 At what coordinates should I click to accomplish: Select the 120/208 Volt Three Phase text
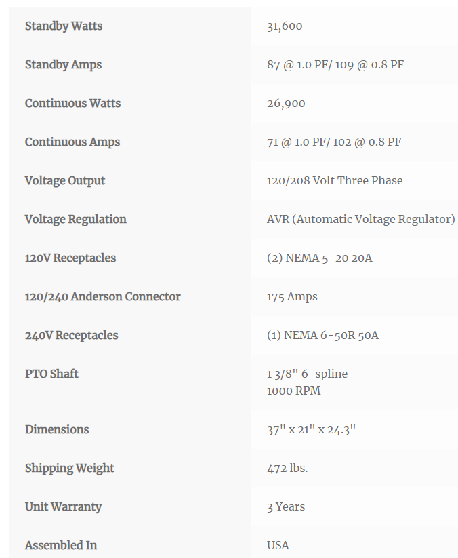pyautogui.click(x=335, y=180)
